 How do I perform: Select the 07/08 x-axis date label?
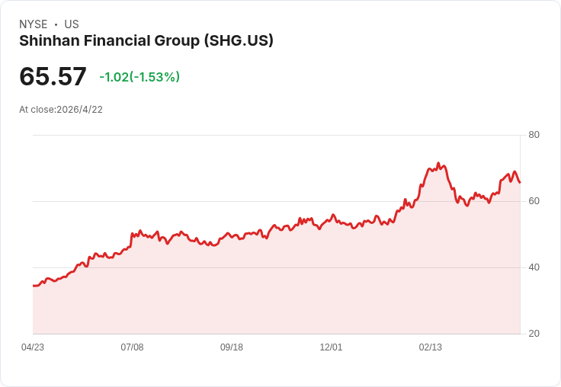[132, 347]
